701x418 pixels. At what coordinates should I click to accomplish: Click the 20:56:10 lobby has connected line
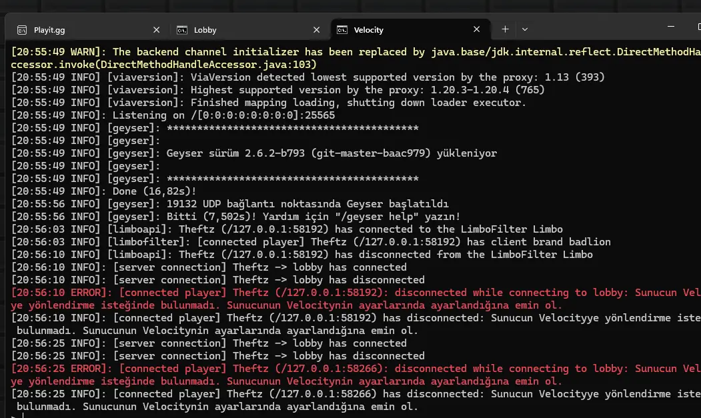[209, 267]
